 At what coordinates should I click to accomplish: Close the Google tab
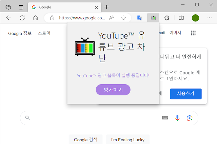tap(96, 7)
